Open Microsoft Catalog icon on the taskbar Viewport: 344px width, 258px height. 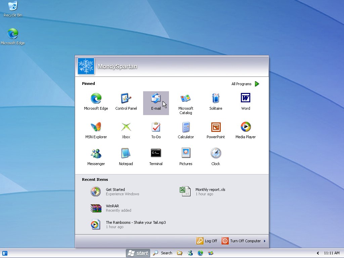[211, 253]
